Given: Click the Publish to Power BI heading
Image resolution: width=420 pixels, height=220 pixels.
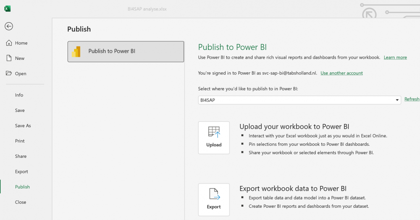Looking at the screenshot, I should tap(232, 47).
